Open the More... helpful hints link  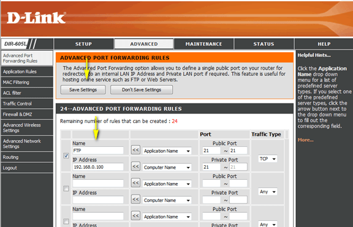(305, 140)
